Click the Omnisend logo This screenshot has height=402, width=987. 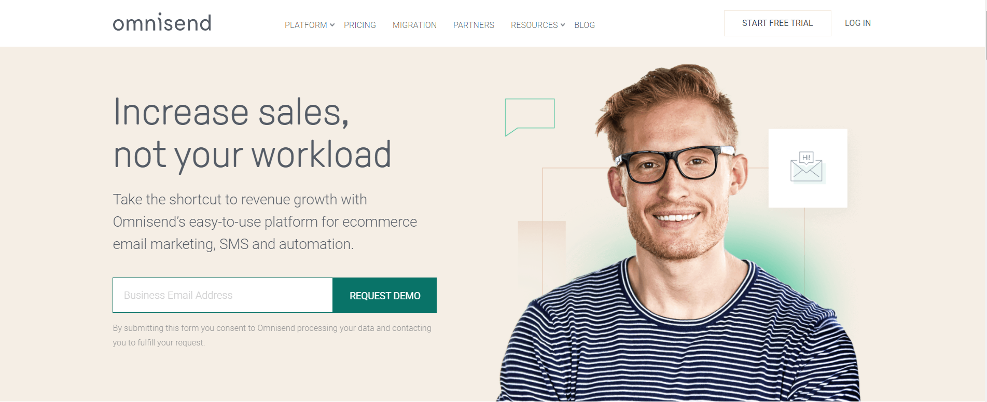162,22
